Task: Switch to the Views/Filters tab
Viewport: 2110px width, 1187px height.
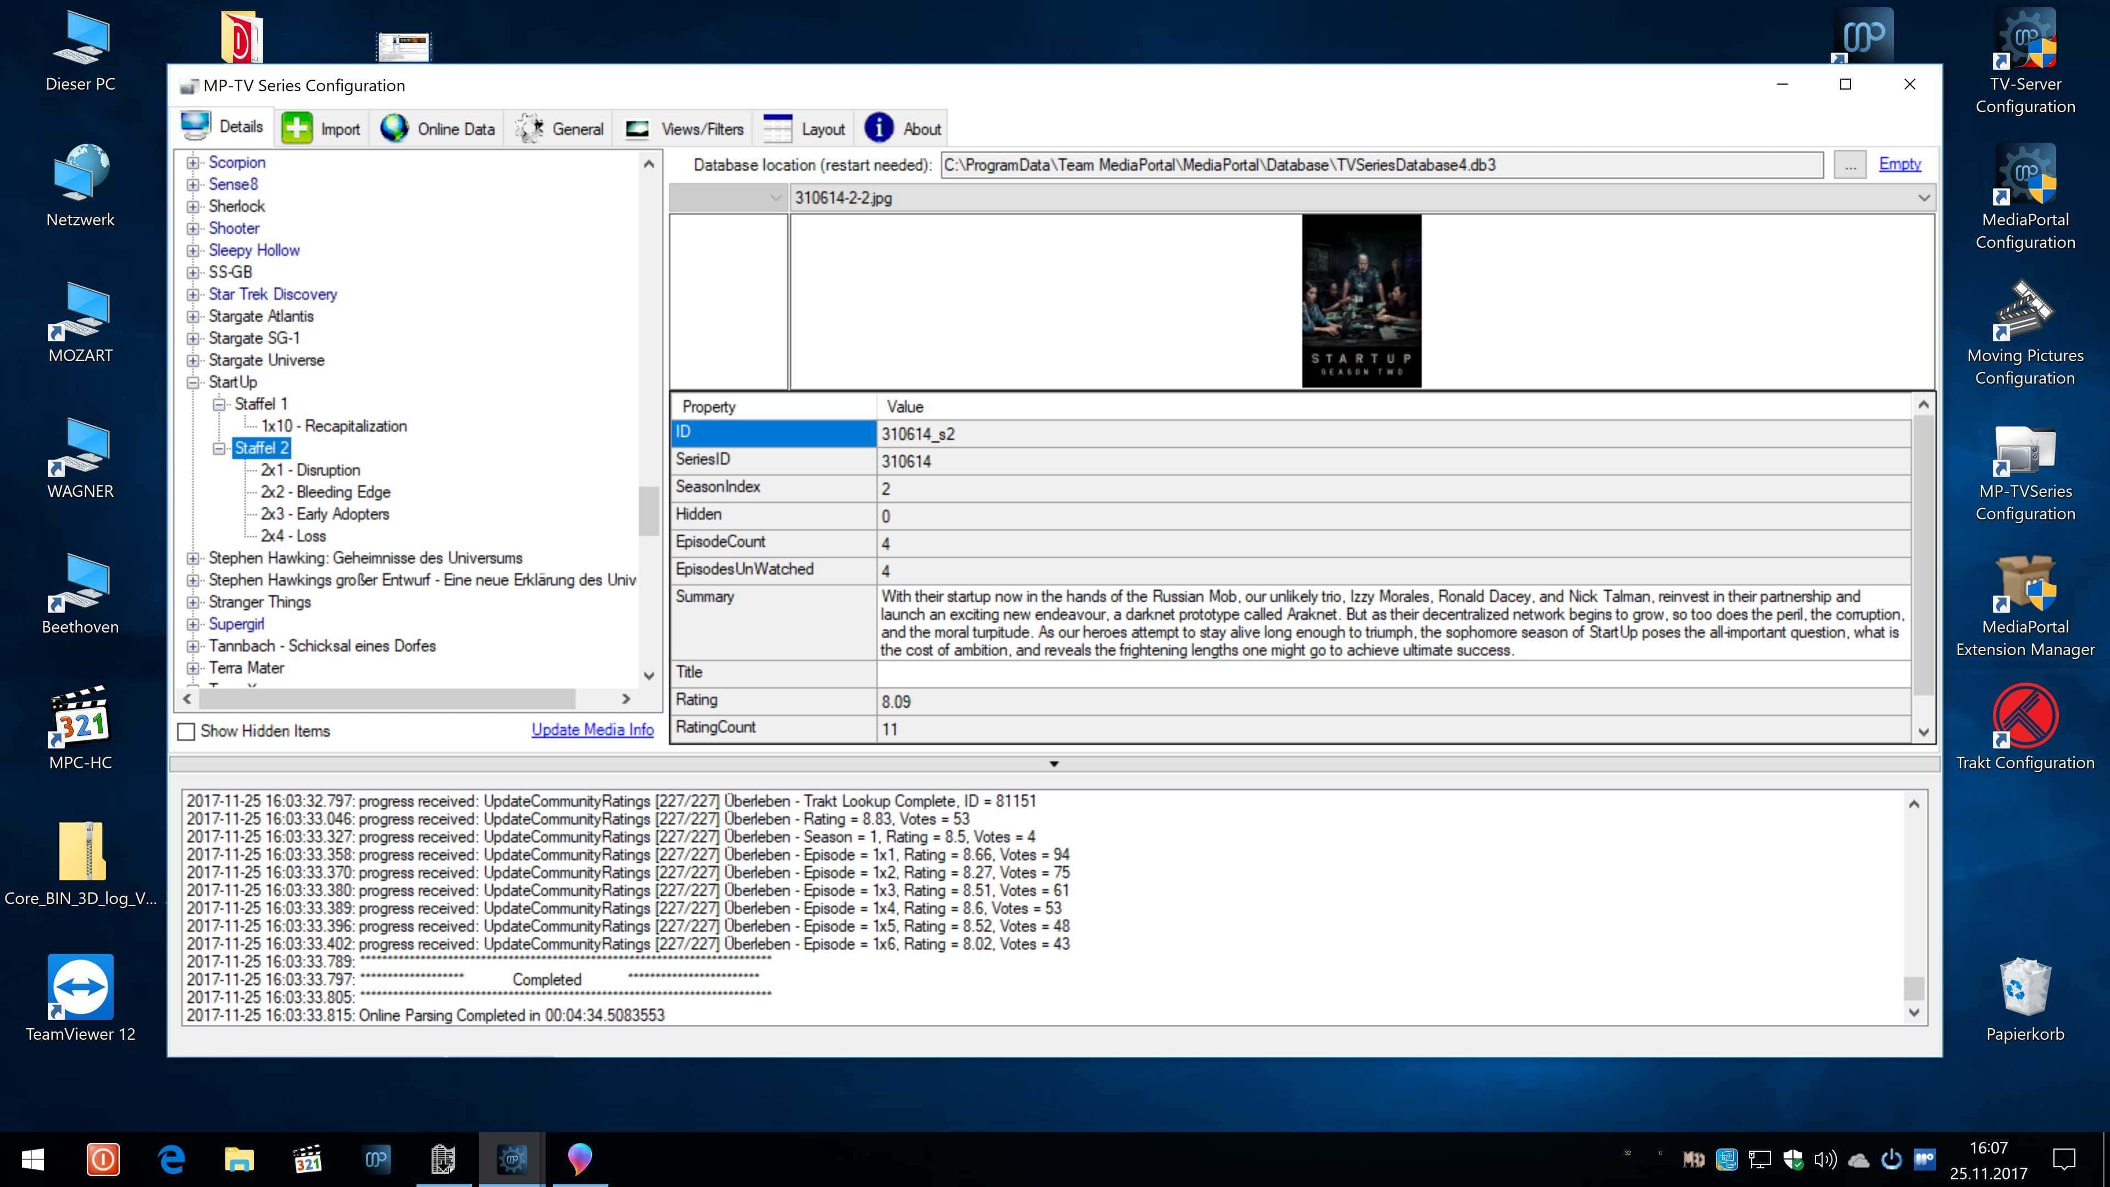Action: (x=685, y=129)
